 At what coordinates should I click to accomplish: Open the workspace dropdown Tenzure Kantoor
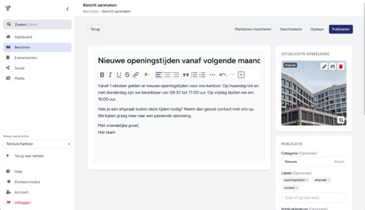37,144
